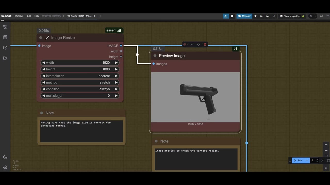Click the batch count field showing 1
Screen dimensions: 330x185
pyautogui.click(x=312, y=161)
